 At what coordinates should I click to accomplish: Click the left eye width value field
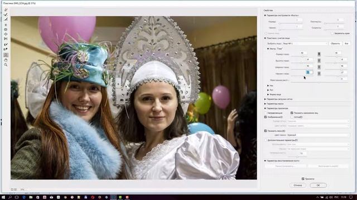(309, 66)
